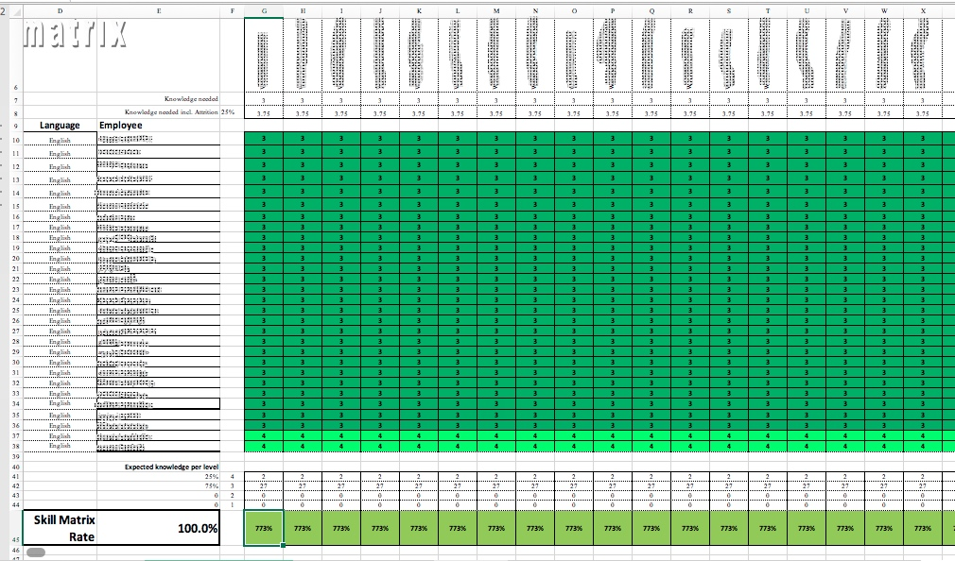Select the '100.0%' rate cell
This screenshot has height=561, width=955.
coord(158,528)
